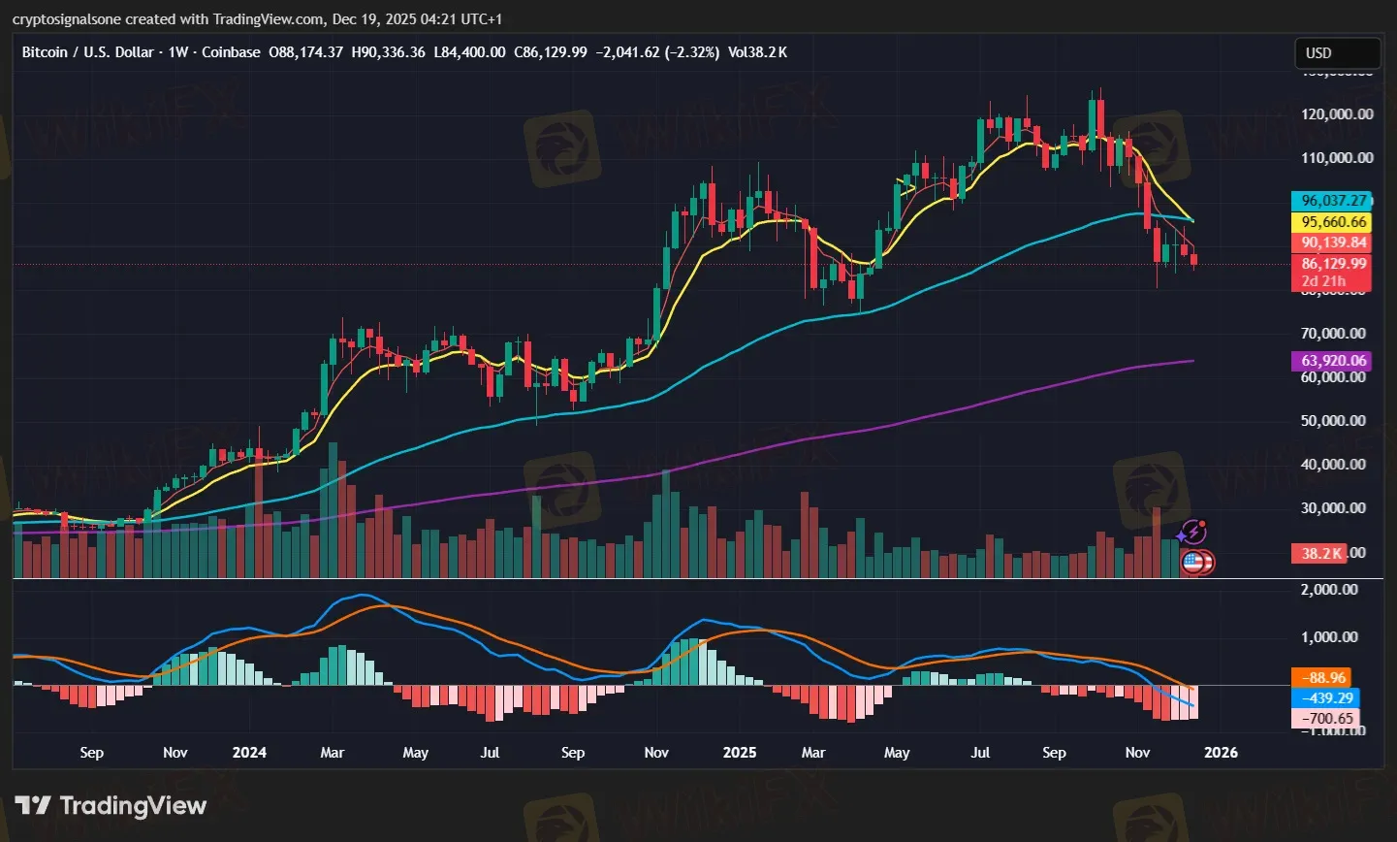This screenshot has height=842, width=1397.
Task: Click the red 90,139.84 price label
Action: 1333,243
